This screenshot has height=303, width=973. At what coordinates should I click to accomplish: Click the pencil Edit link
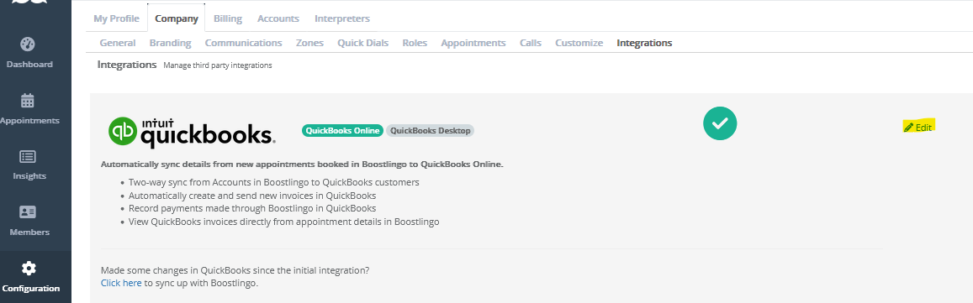[918, 127]
